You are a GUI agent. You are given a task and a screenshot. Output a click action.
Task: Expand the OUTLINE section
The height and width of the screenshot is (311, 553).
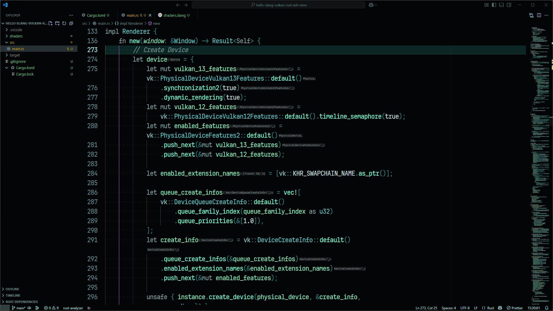coord(12,289)
